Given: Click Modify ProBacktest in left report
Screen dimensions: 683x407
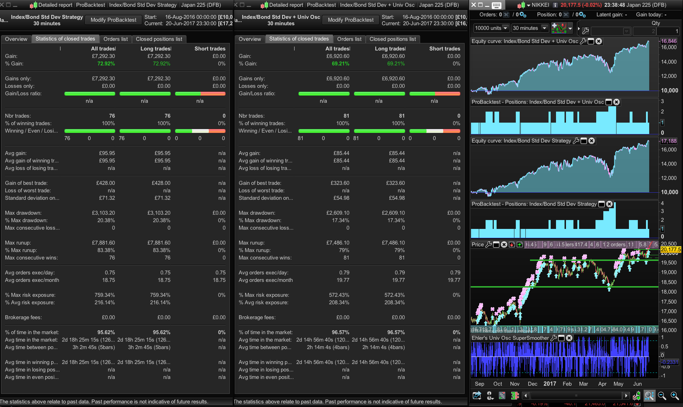Looking at the screenshot, I should point(113,20).
